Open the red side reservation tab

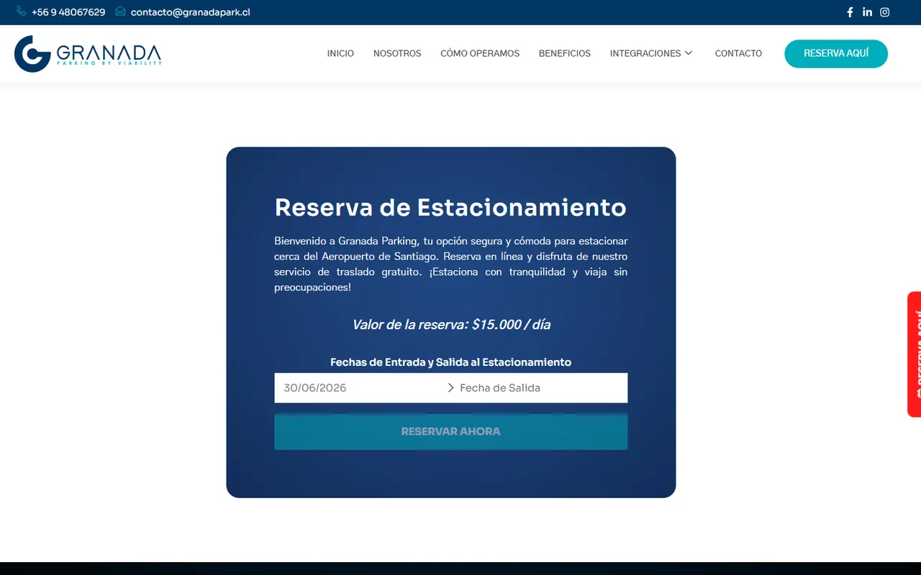[914, 354]
